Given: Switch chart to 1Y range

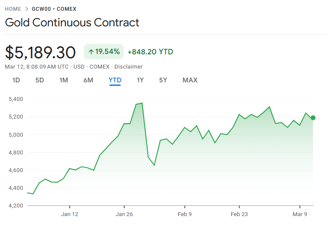Looking at the screenshot, I should (x=140, y=80).
